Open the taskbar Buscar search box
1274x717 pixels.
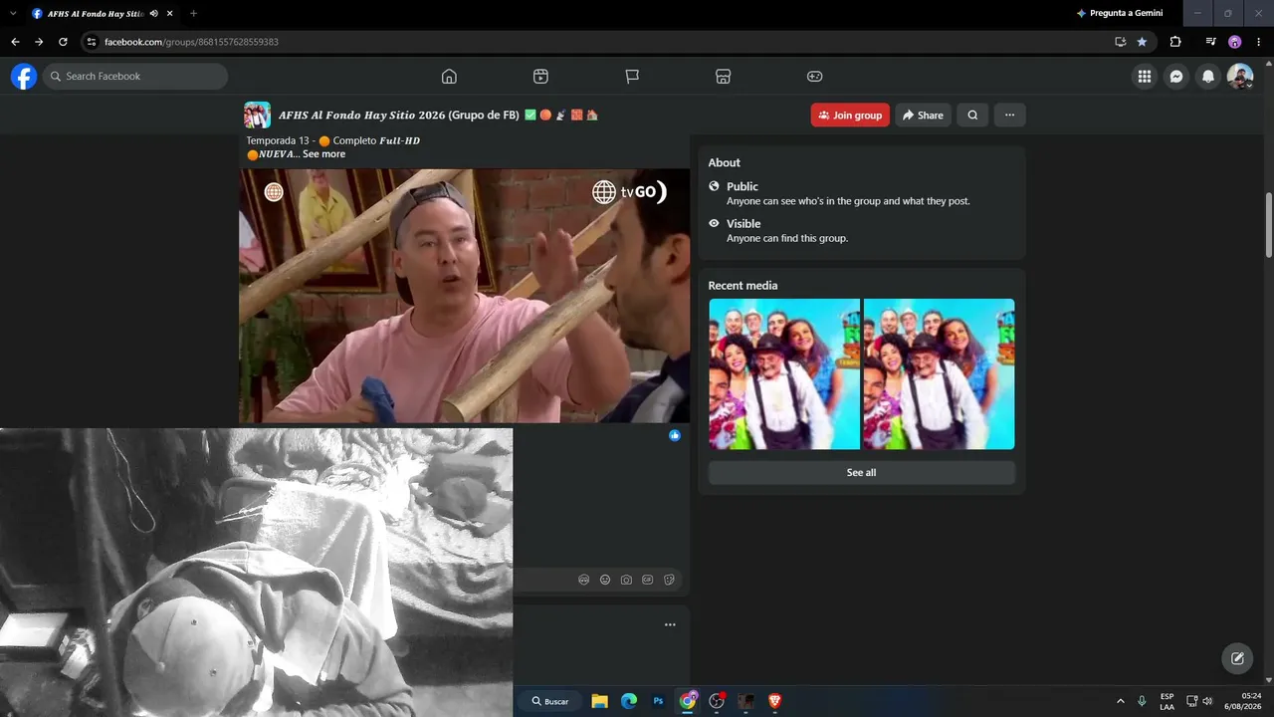point(550,701)
